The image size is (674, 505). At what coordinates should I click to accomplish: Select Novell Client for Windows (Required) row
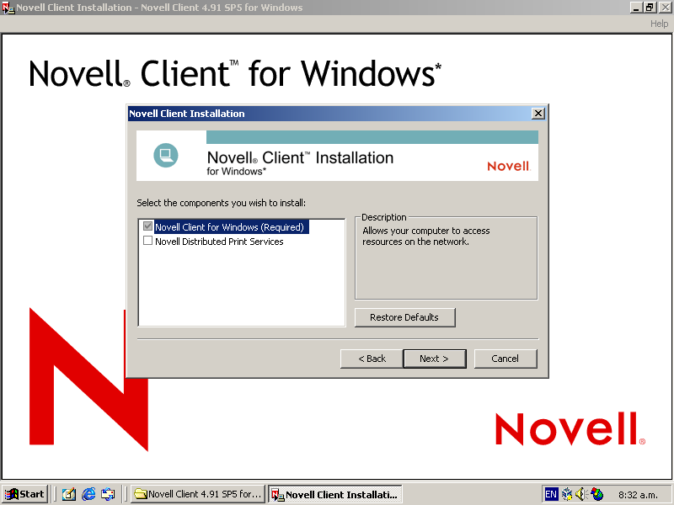[x=232, y=226]
